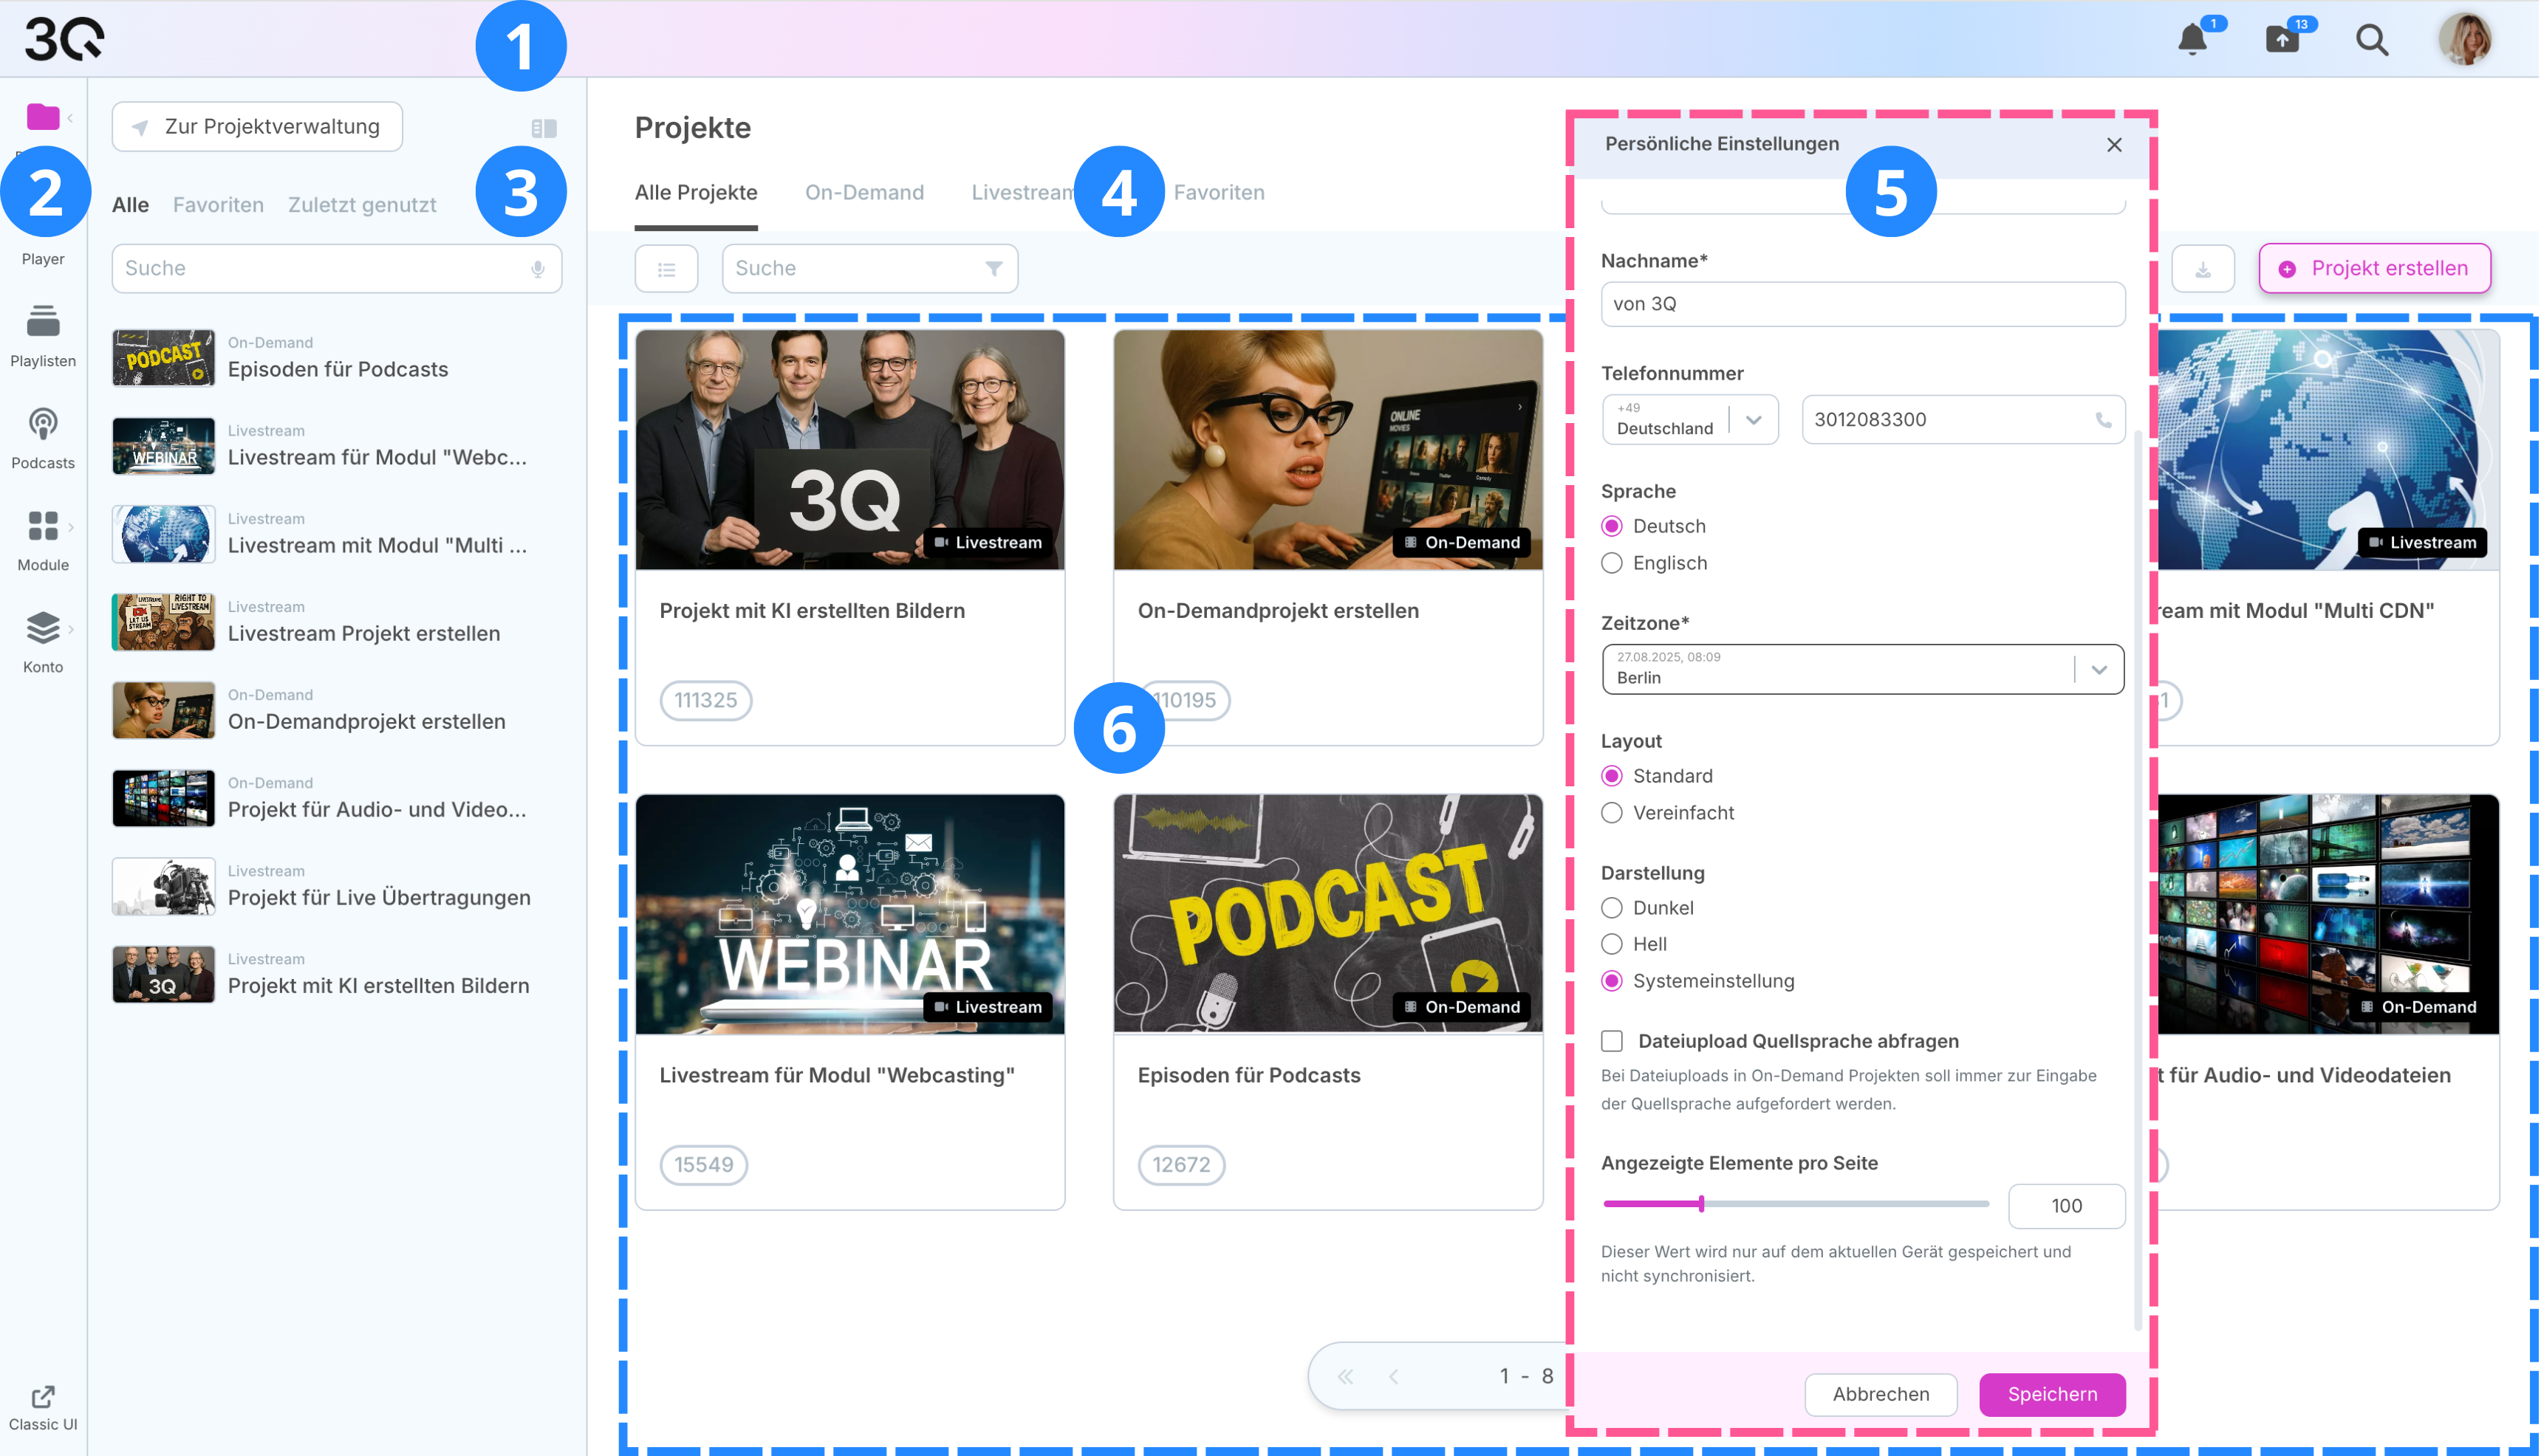The image size is (2541, 1456).
Task: Enable Dateiupload Quellsprache abfragen checkbox
Action: [x=1612, y=1041]
